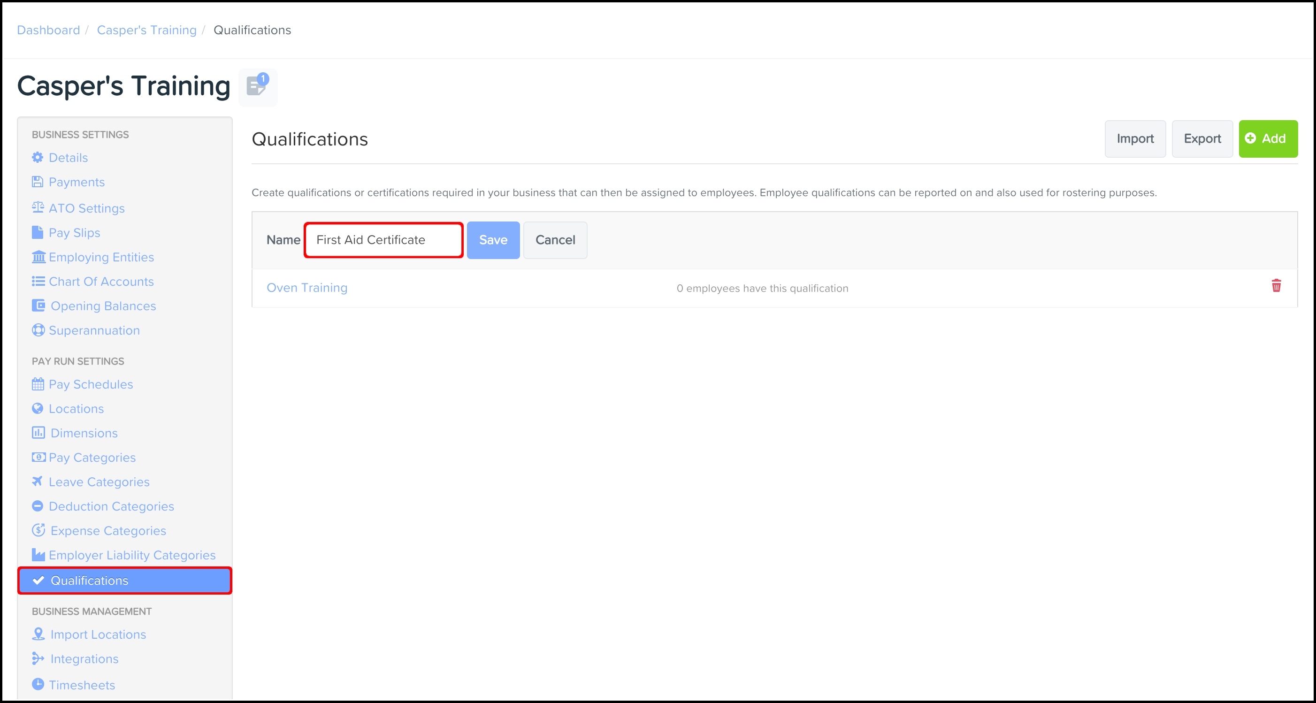Click into the qualification Name field
1316x703 pixels.
pyautogui.click(x=383, y=240)
